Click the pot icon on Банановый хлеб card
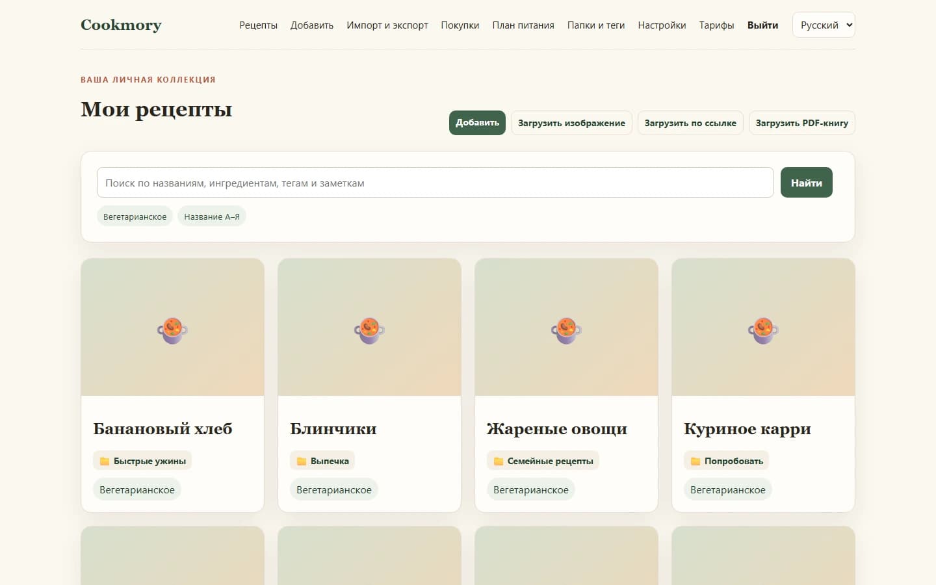The height and width of the screenshot is (585, 936). [172, 330]
